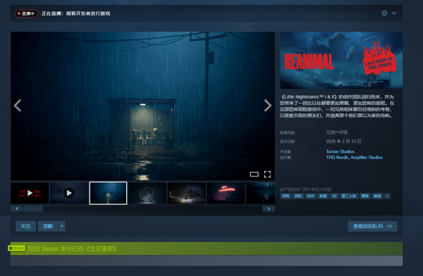Play the first trailer video thumbnail
Screen dimensions: 423x276
click(x=30, y=193)
